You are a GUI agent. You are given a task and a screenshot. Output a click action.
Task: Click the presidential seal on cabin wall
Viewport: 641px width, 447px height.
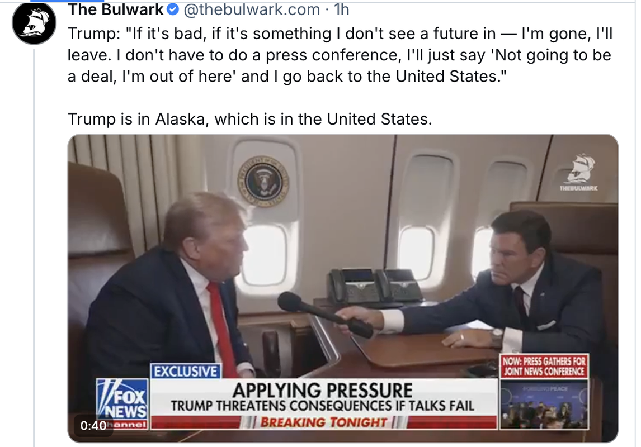pyautogui.click(x=263, y=181)
